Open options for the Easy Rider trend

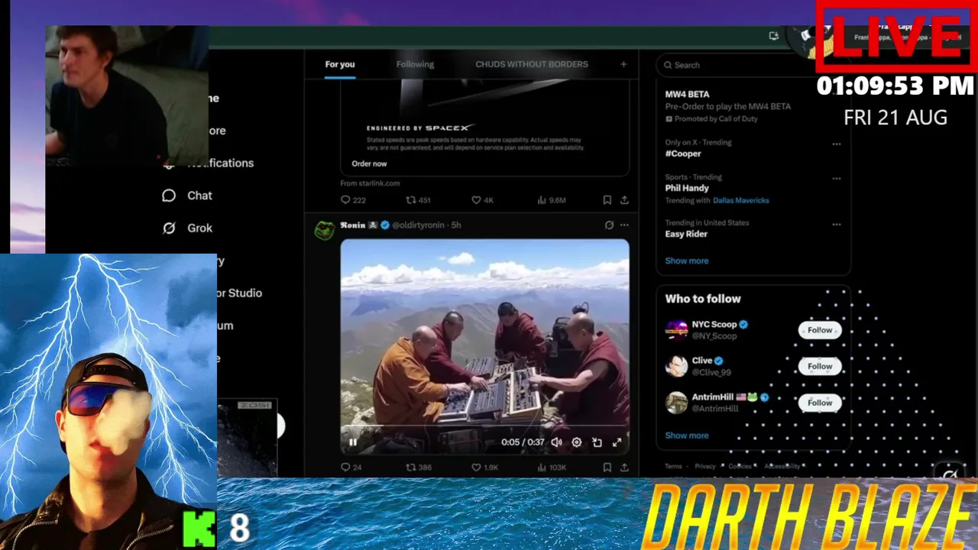pyautogui.click(x=837, y=225)
